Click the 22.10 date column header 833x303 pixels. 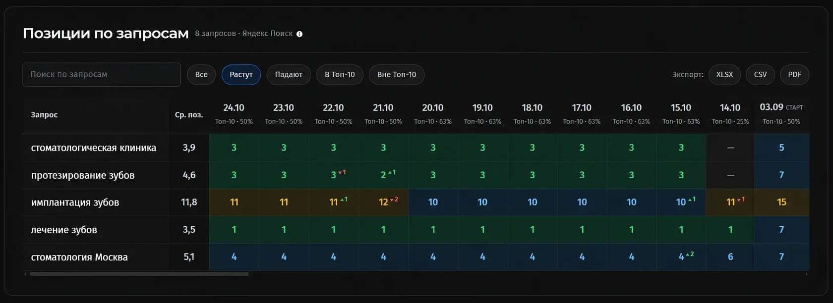(333, 114)
